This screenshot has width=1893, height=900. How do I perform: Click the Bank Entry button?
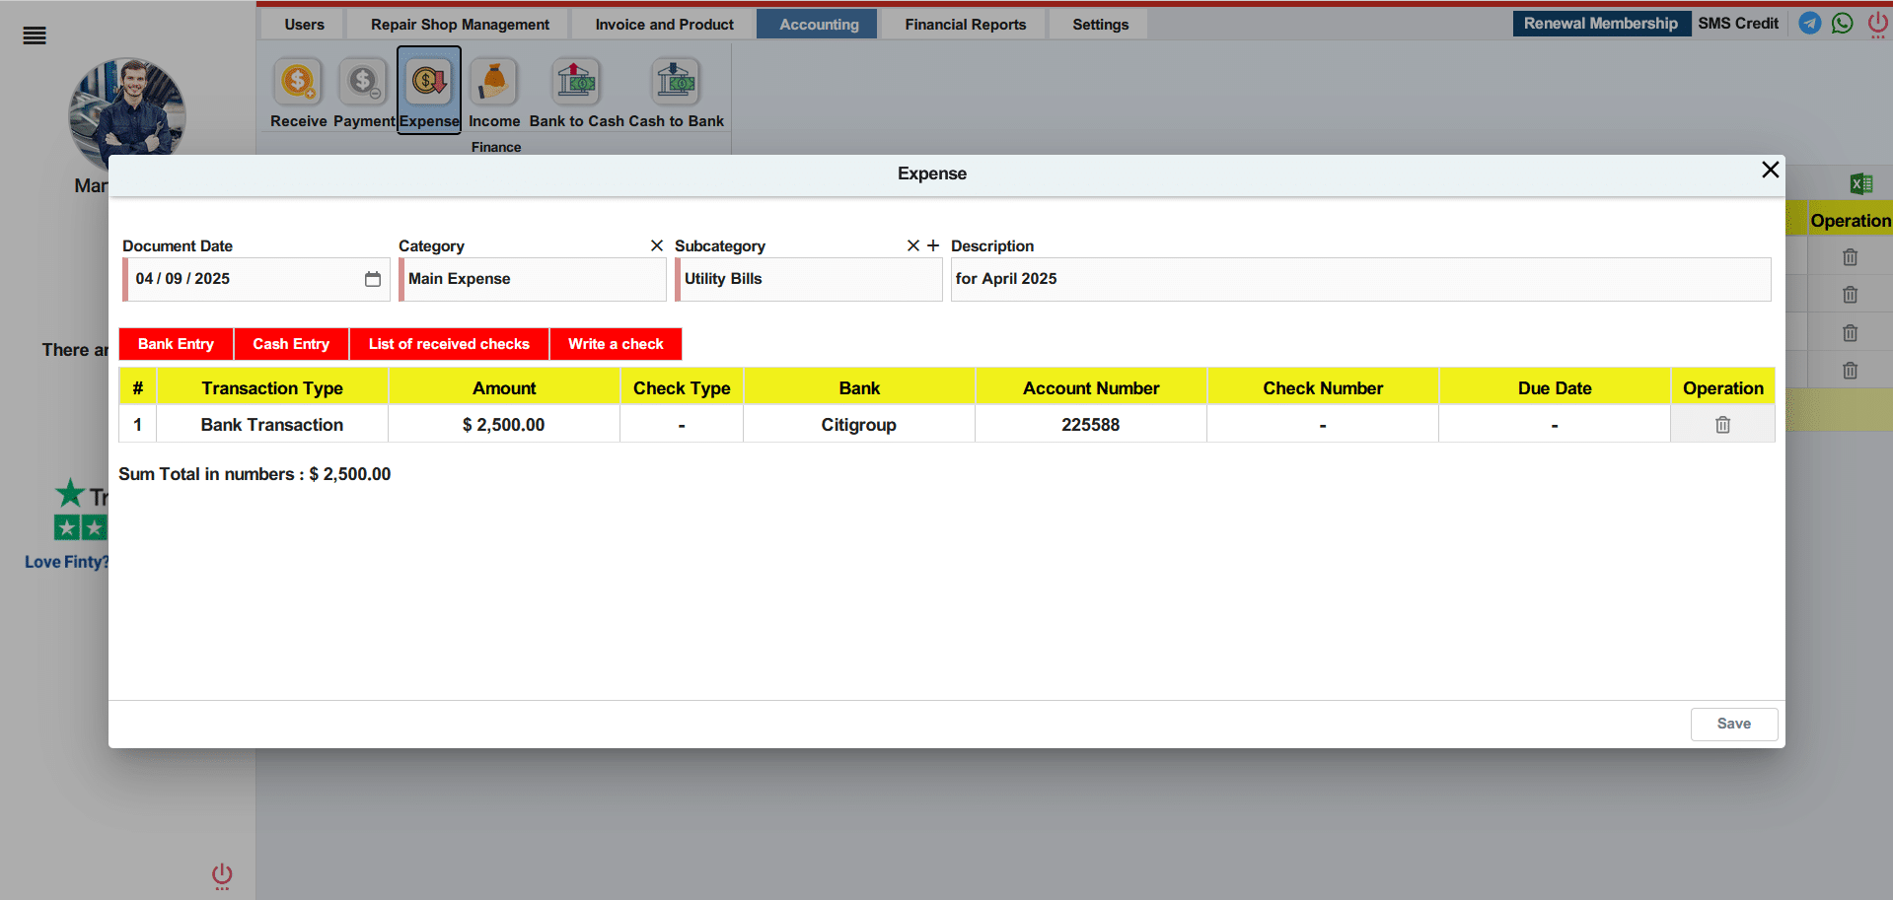coord(176,344)
